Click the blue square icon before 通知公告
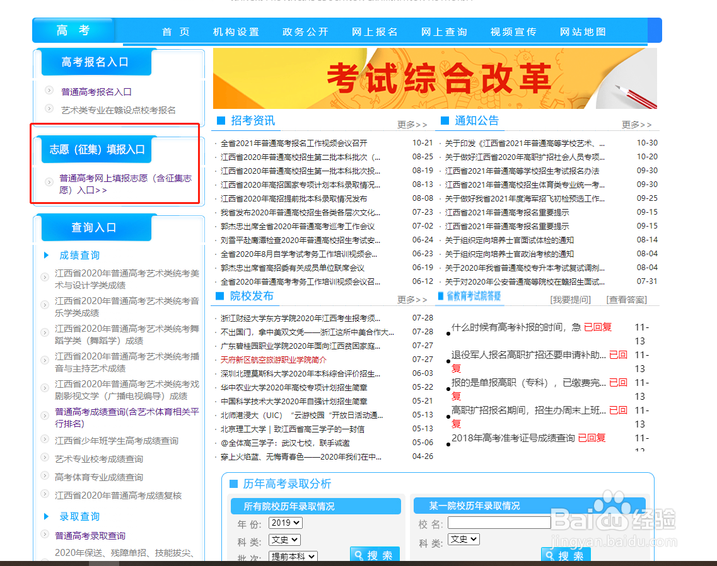 pos(443,121)
